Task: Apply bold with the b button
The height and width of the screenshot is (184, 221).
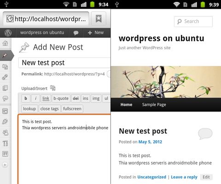Action: 26,98
